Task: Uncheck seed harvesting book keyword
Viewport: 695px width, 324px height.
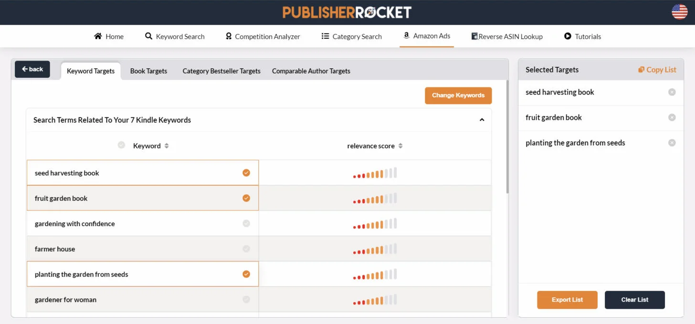Action: (246, 173)
